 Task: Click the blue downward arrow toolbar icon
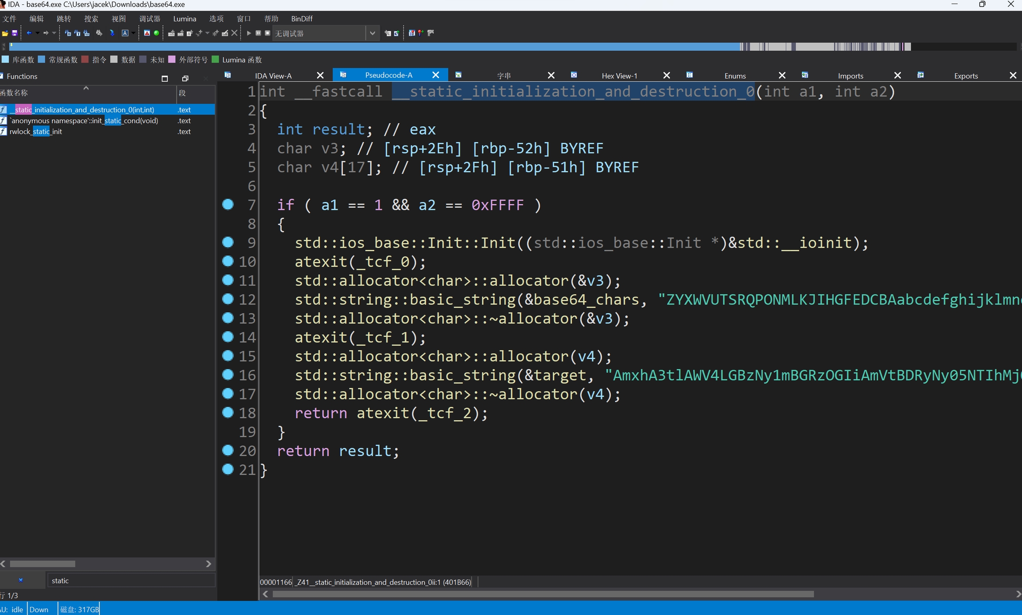pyautogui.click(x=112, y=33)
